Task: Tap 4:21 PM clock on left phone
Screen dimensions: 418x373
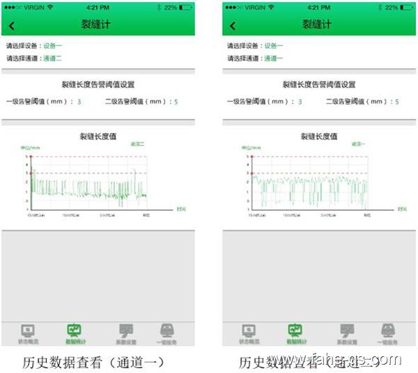Action: coord(98,8)
